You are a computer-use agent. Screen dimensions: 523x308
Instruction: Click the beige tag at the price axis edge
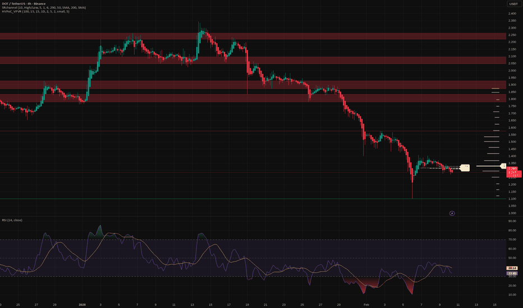point(503,166)
